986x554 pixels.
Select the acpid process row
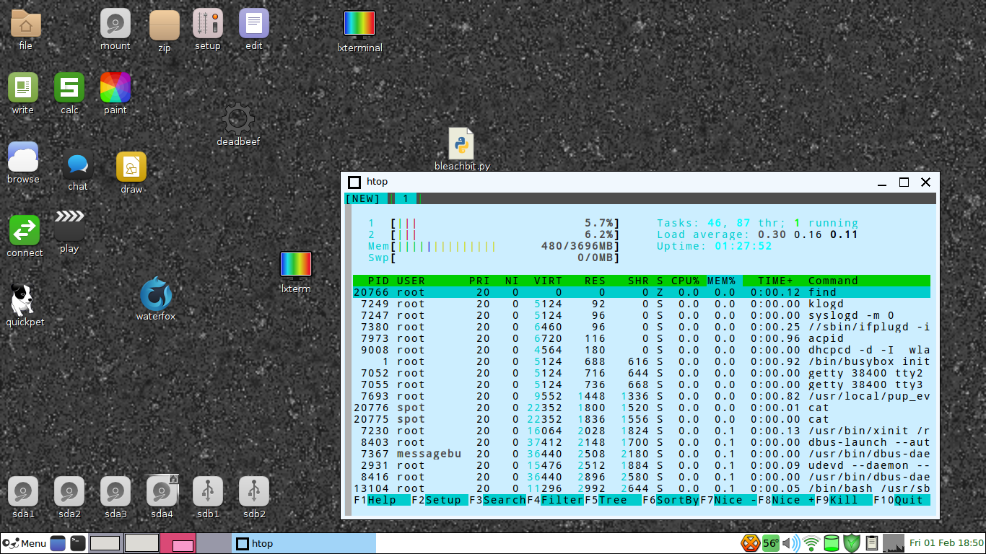point(642,338)
